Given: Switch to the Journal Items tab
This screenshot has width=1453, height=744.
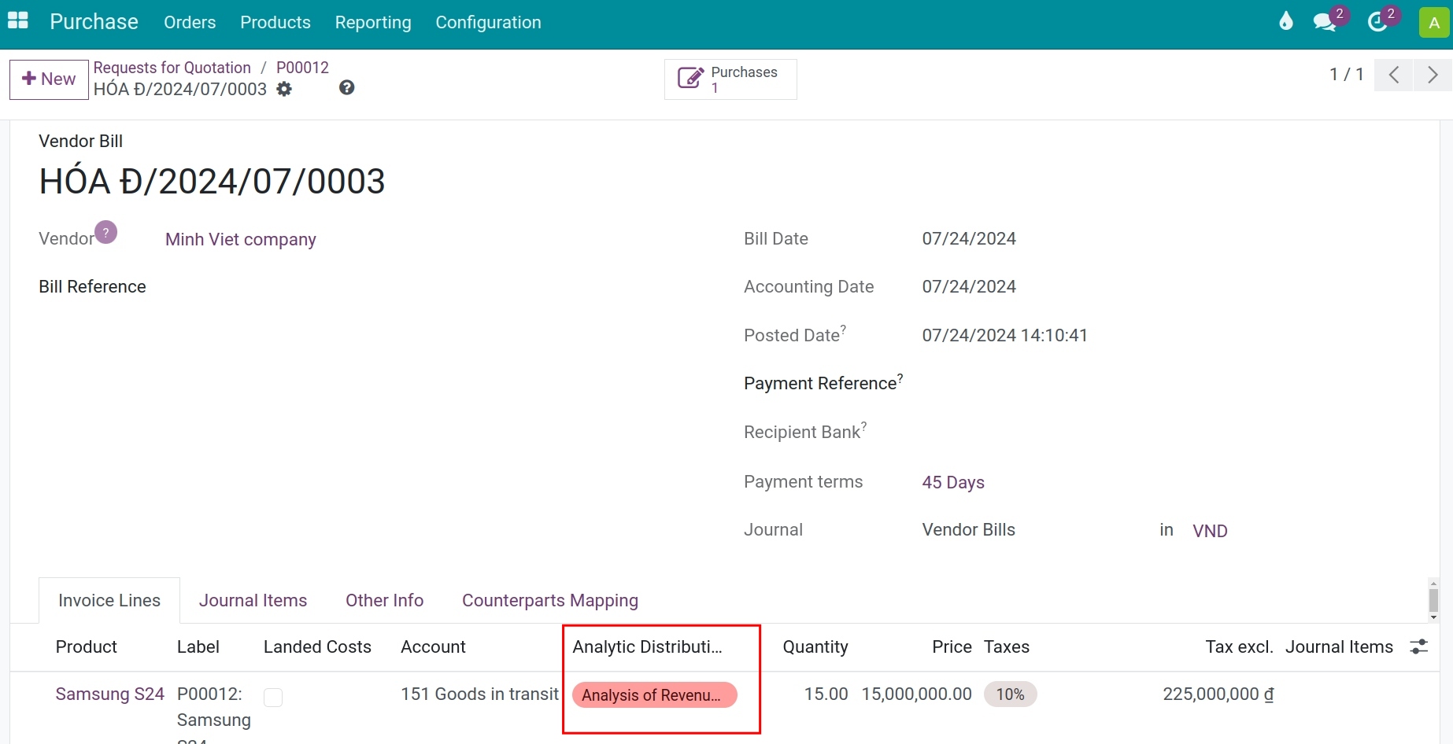Looking at the screenshot, I should pyautogui.click(x=253, y=600).
